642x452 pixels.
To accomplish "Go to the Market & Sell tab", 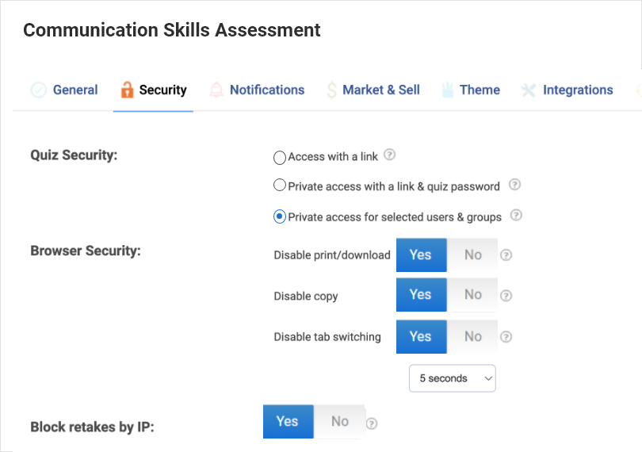I will point(380,90).
